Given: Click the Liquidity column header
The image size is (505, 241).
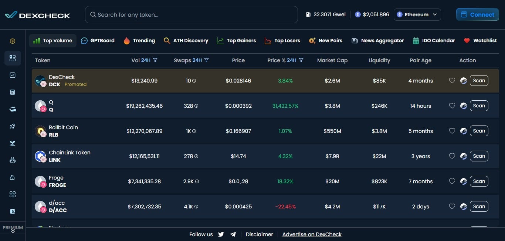Looking at the screenshot, I should pyautogui.click(x=379, y=60).
